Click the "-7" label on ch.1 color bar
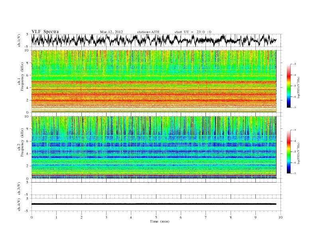This screenshot has width=316, height=244. click(x=294, y=108)
